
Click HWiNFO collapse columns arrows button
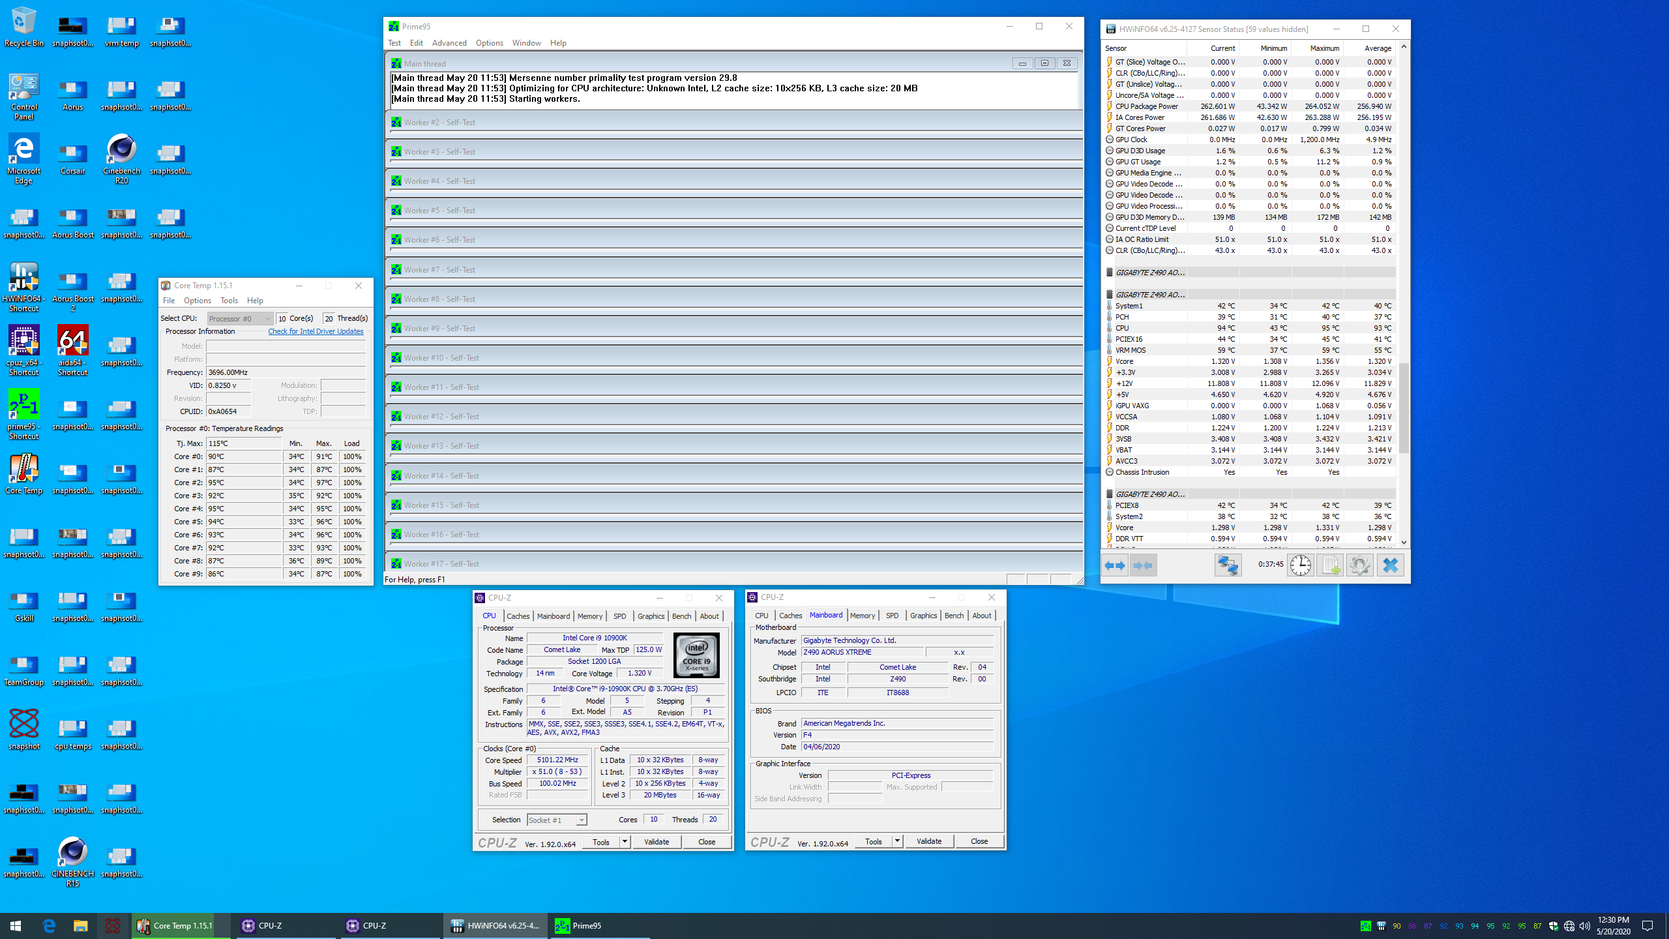(1143, 565)
